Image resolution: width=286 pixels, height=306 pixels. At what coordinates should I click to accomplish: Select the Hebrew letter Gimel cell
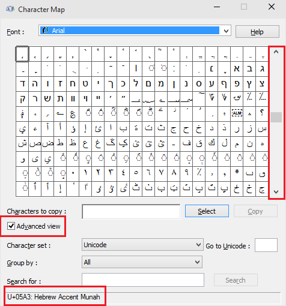tap(262, 69)
